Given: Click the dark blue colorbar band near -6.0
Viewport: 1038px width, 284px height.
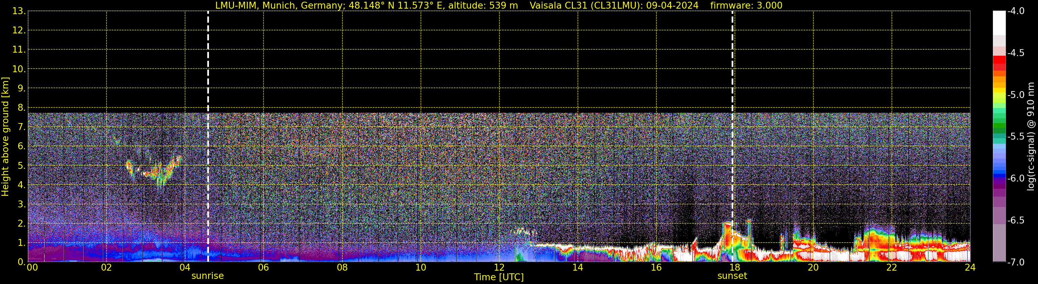Looking at the screenshot, I should pyautogui.click(x=999, y=175).
